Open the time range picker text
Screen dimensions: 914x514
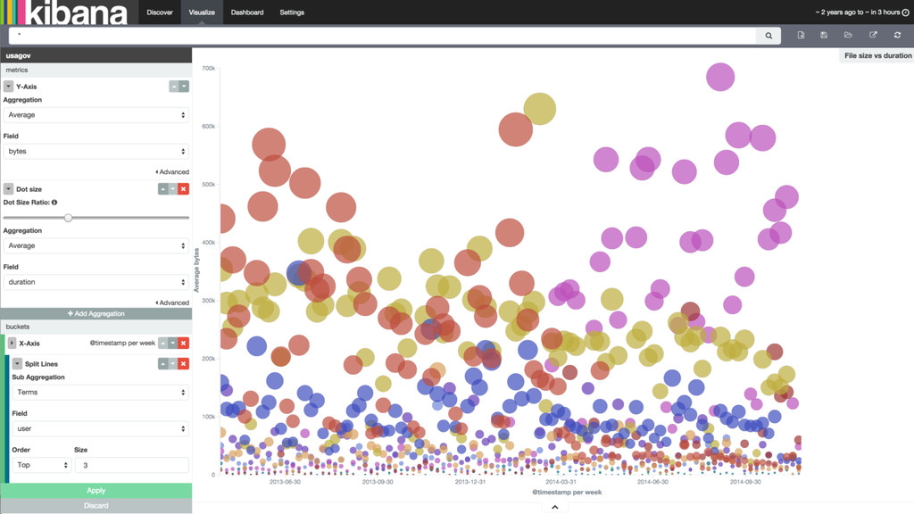point(857,12)
